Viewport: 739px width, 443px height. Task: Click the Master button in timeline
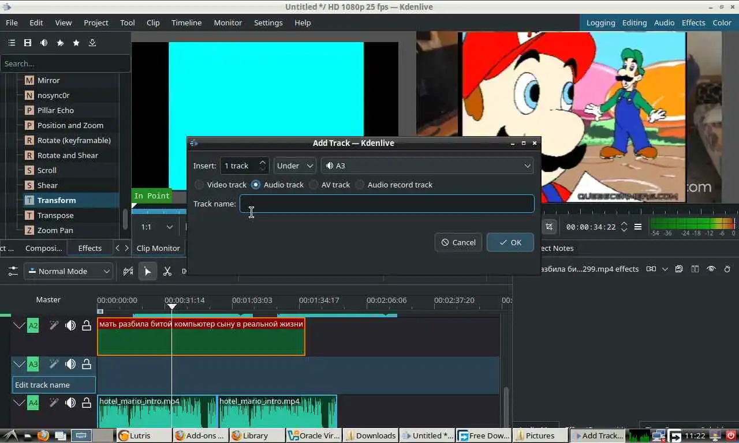[48, 299]
